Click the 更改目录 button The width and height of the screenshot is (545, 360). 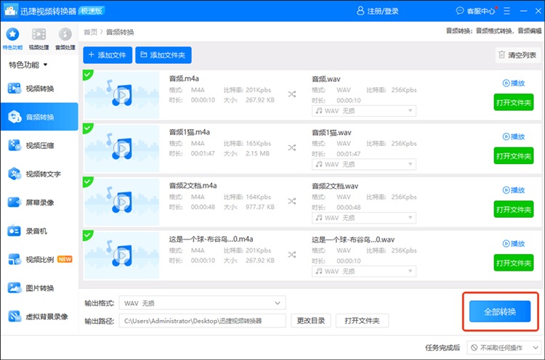pos(311,321)
